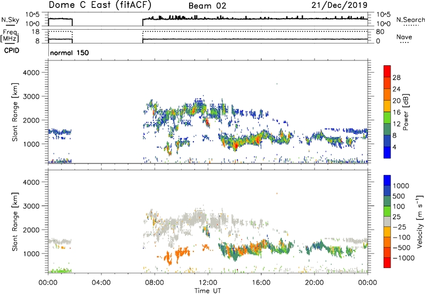Click the orange velocity patch near 09:00 below 1000 km
This screenshot has width=425, height=294.
pos(168,258)
